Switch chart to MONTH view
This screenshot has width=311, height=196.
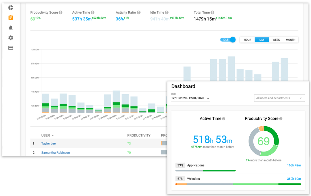pos(290,40)
